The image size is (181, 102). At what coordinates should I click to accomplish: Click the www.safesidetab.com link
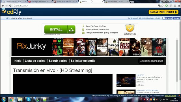pyautogui.click(x=52, y=35)
